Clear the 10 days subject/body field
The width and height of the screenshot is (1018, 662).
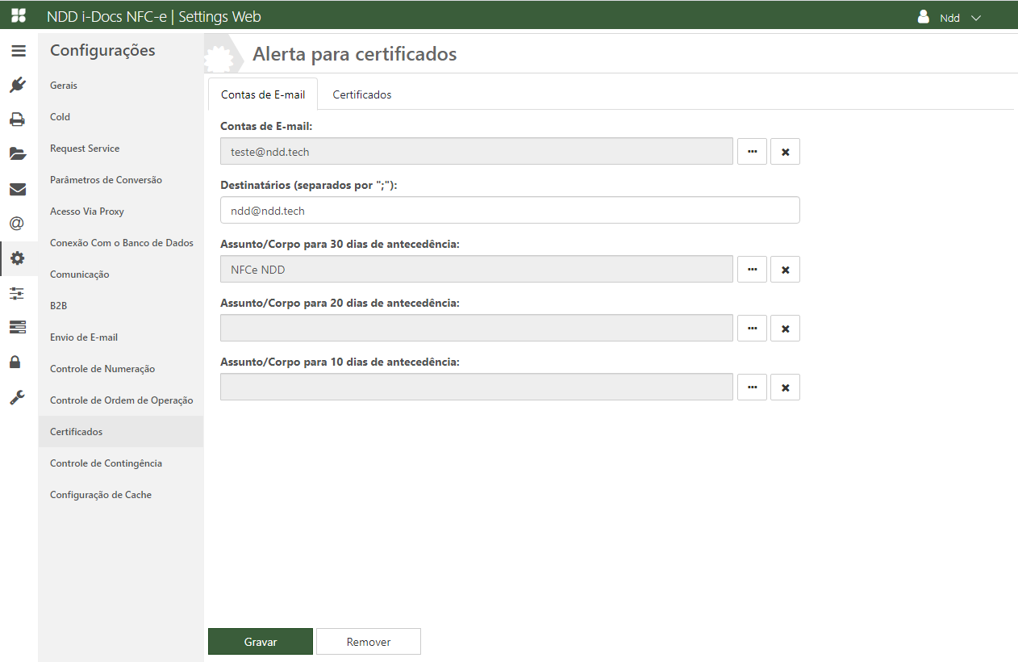(x=785, y=388)
